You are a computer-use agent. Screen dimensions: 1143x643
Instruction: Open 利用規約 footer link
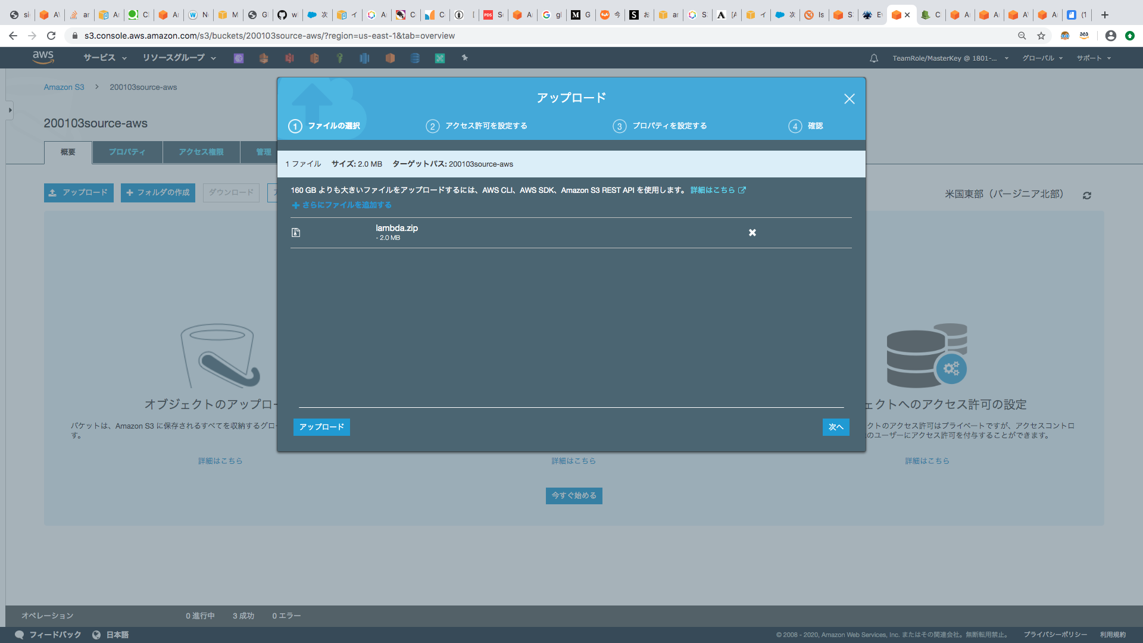(1113, 635)
